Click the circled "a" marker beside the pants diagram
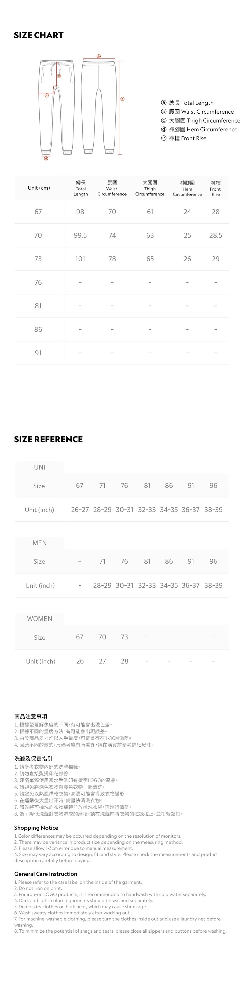 tap(122, 99)
